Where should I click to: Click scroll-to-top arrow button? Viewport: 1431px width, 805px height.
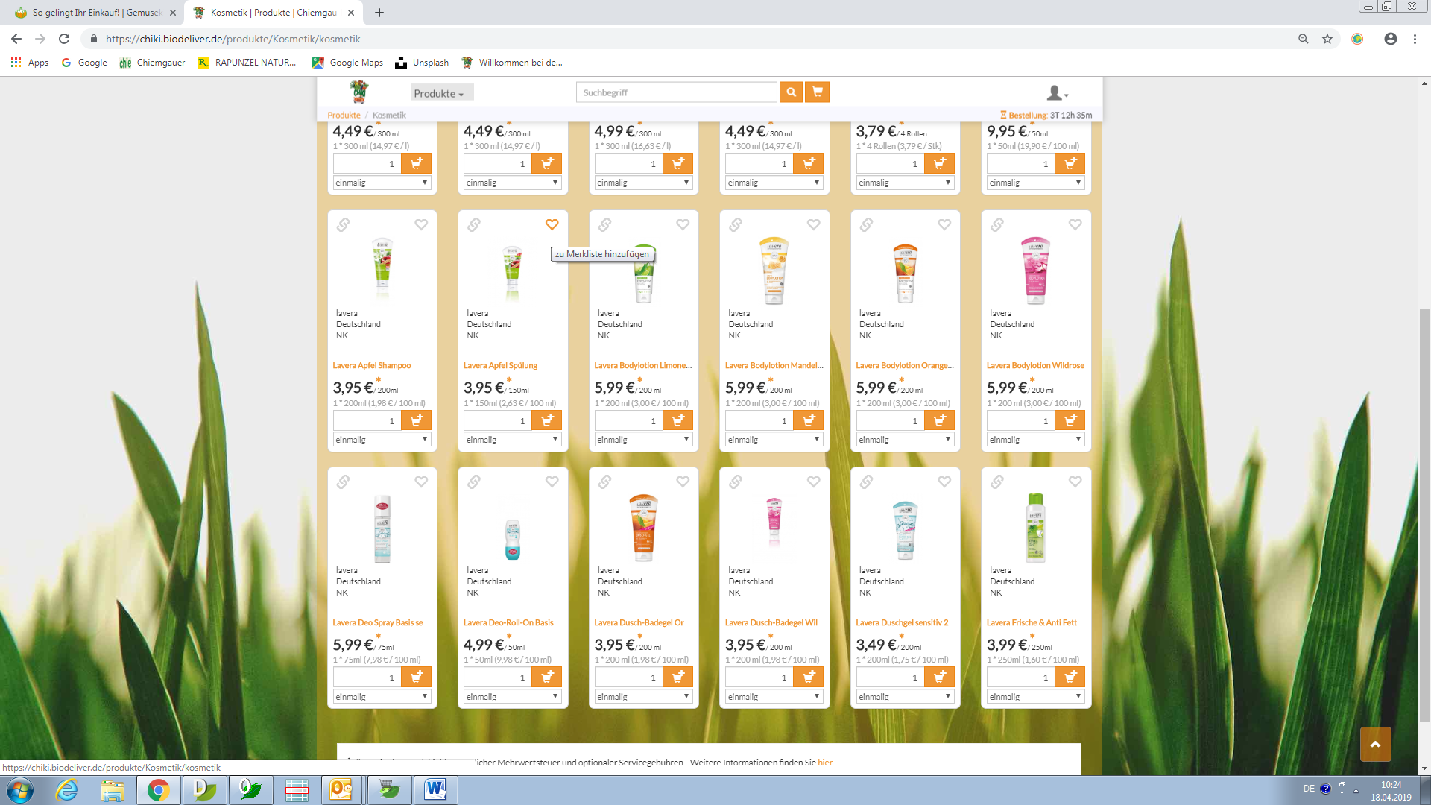pos(1375,744)
